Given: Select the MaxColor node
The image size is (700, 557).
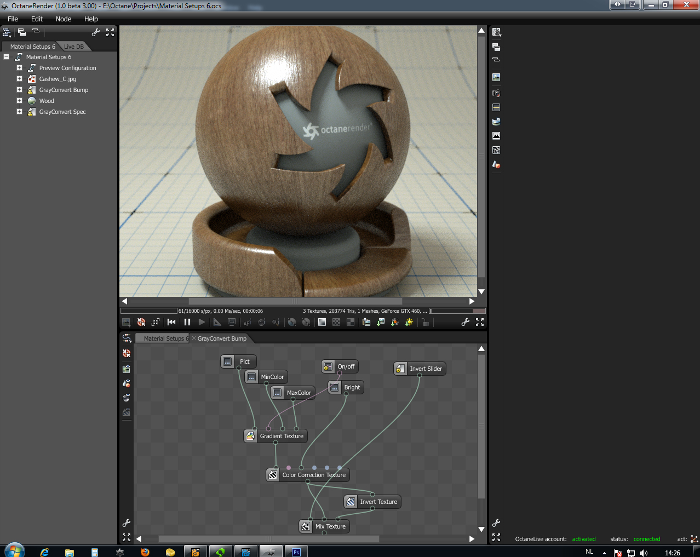Looking at the screenshot, I should [293, 393].
